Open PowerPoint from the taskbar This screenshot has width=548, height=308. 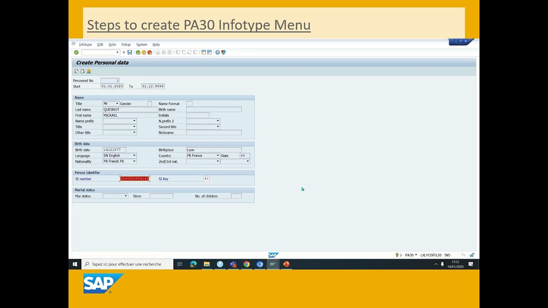[x=286, y=264]
